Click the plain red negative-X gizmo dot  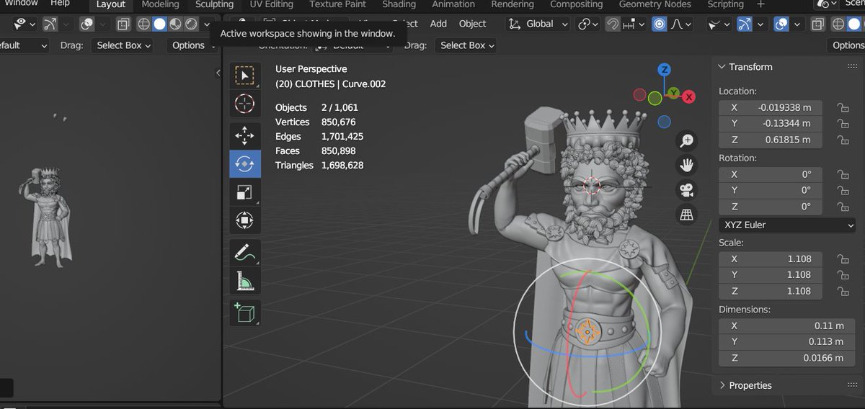(639, 94)
